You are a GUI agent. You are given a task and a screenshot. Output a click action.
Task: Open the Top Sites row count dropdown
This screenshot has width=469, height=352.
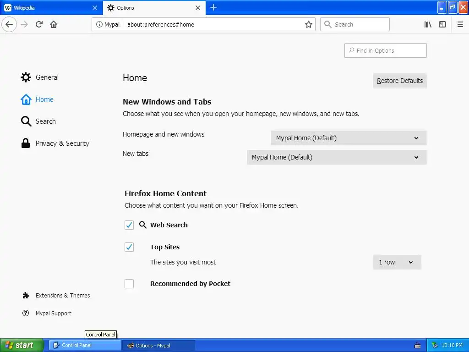(x=397, y=262)
